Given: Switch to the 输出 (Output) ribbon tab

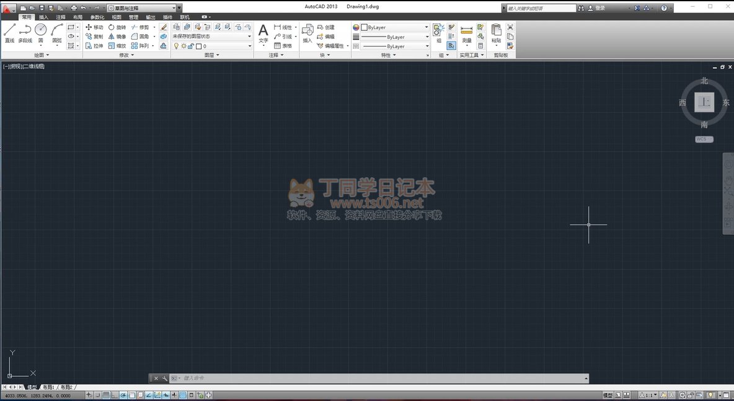Looking at the screenshot, I should [x=150, y=17].
